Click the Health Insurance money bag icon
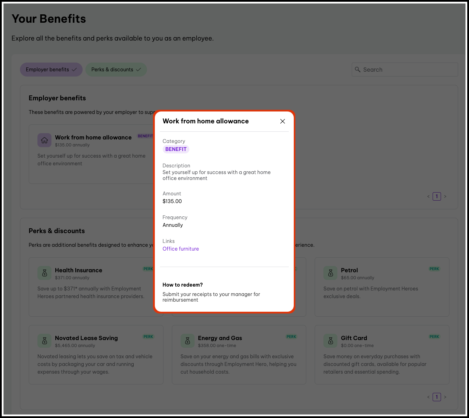This screenshot has height=418, width=469. point(44,273)
